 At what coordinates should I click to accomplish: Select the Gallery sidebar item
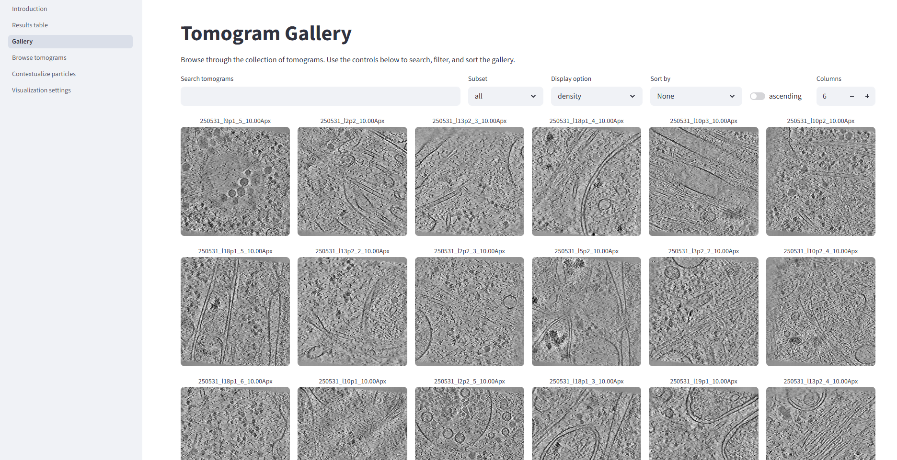tap(70, 42)
